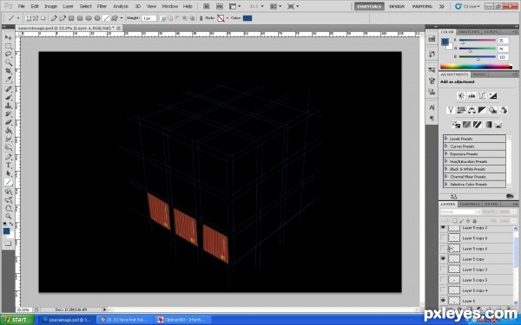Choose Custom Shape in options bar
Screen dimensions: 521x325
pos(115,18)
